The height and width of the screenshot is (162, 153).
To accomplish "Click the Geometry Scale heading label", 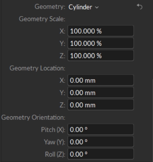I will [x=42, y=19].
